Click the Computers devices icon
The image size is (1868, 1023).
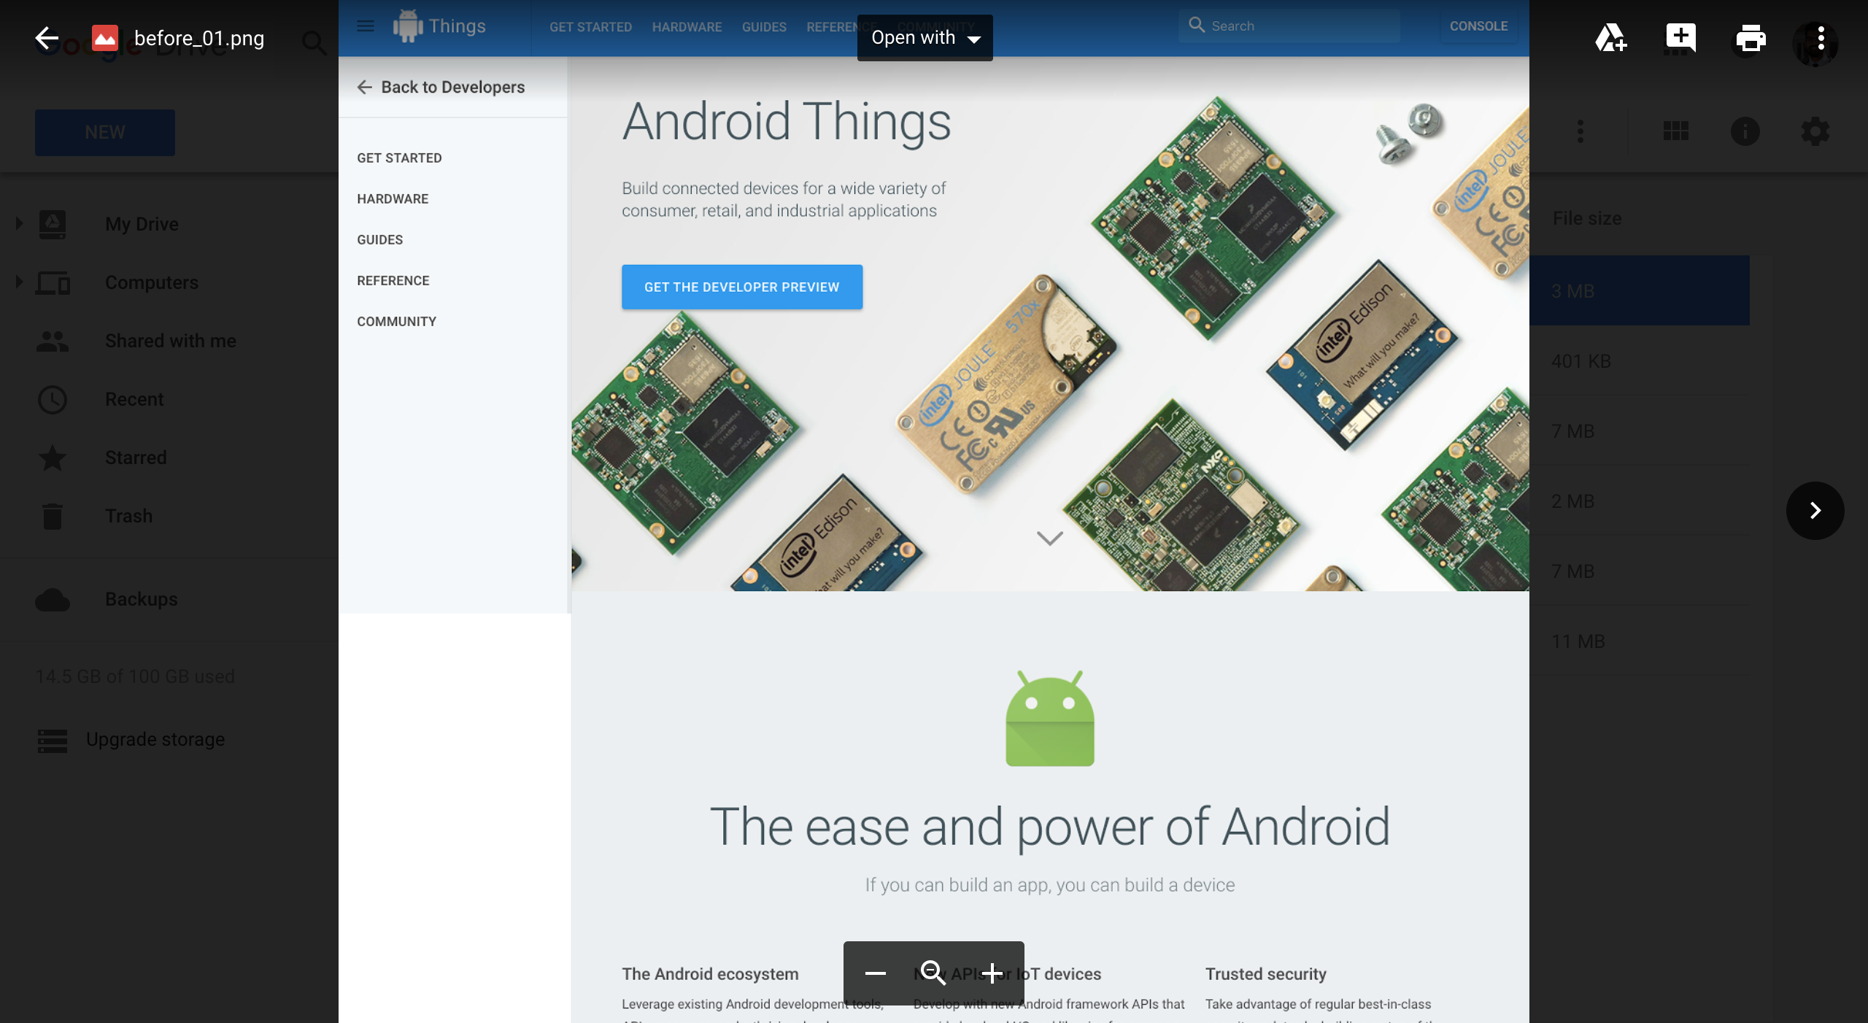tap(53, 282)
